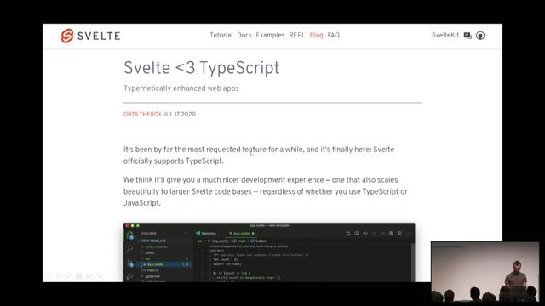This screenshot has height=306, width=545.
Task: Go to the Examples page
Action: pyautogui.click(x=270, y=35)
